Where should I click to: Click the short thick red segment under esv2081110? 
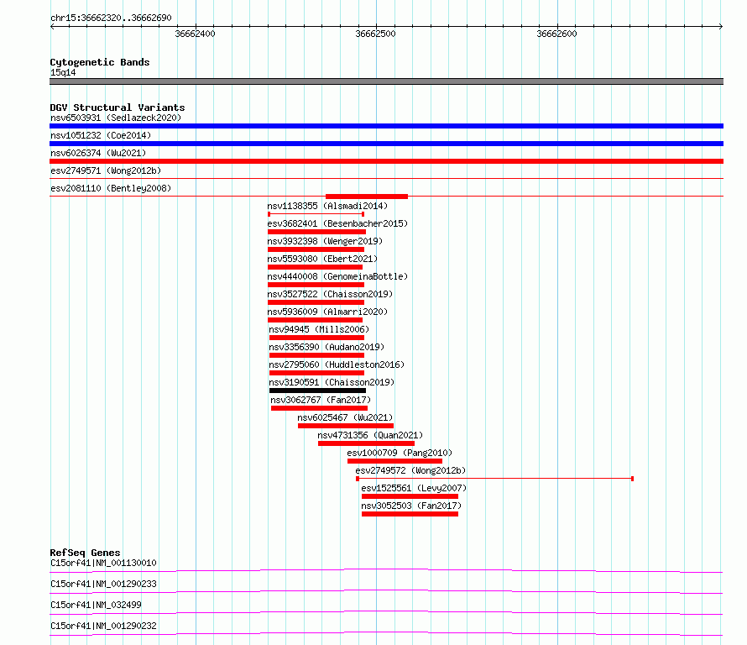click(x=367, y=197)
